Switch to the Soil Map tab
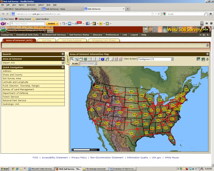 point(48,40)
